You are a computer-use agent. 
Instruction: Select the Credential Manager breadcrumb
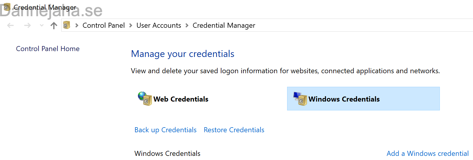click(224, 25)
